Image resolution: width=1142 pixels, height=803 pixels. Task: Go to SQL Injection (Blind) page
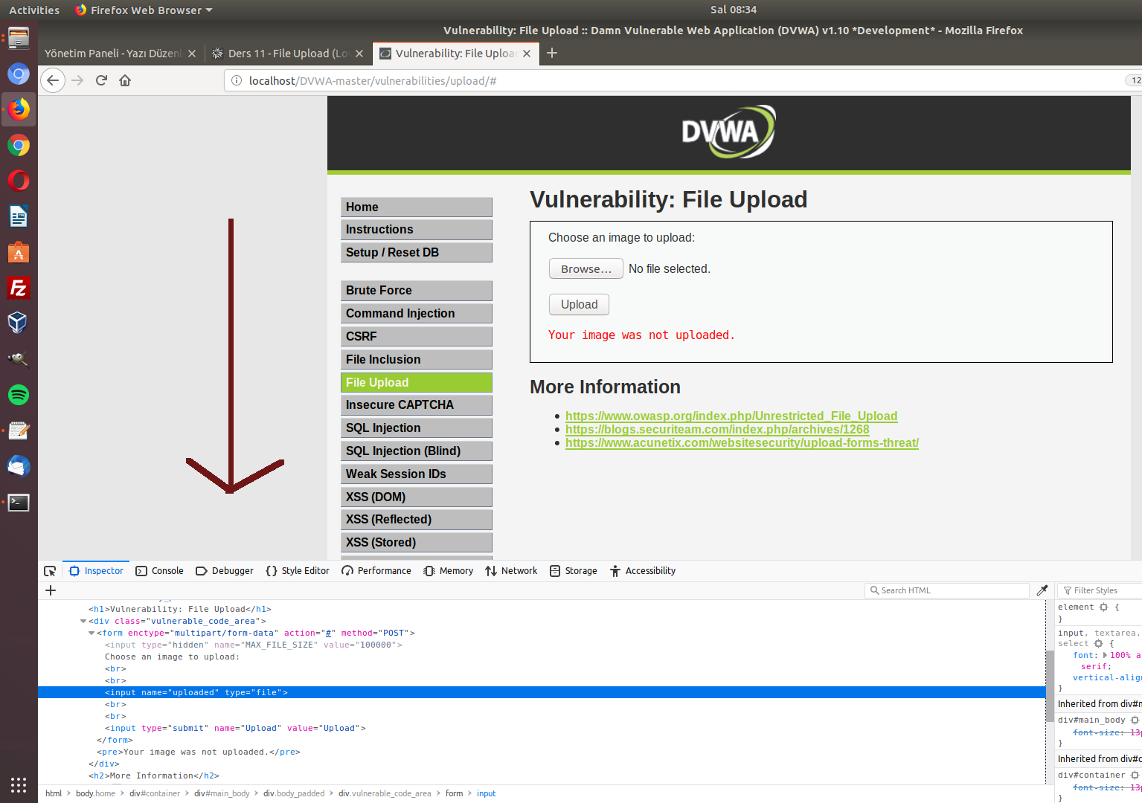click(417, 451)
